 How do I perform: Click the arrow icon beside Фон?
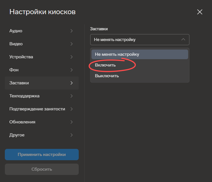tap(72, 70)
